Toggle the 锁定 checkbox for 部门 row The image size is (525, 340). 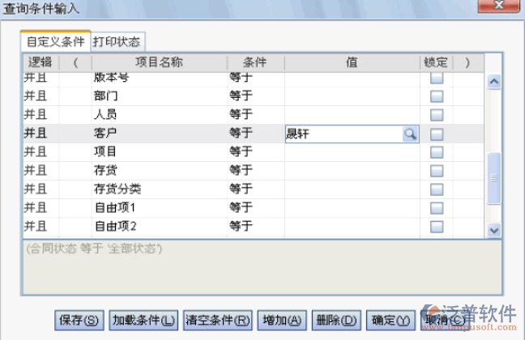[437, 96]
